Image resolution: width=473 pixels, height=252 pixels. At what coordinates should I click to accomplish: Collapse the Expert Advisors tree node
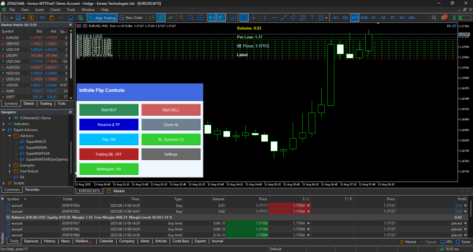(3, 130)
